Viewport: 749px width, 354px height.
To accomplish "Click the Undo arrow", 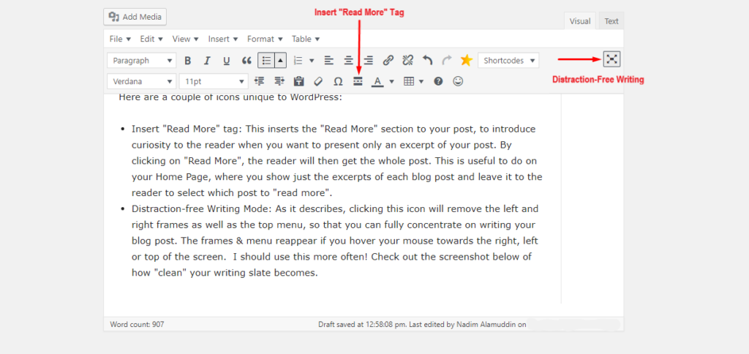I will (x=427, y=61).
